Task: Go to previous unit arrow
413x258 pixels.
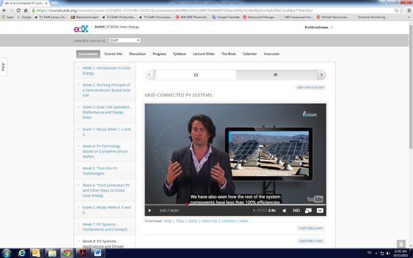Action: point(150,75)
